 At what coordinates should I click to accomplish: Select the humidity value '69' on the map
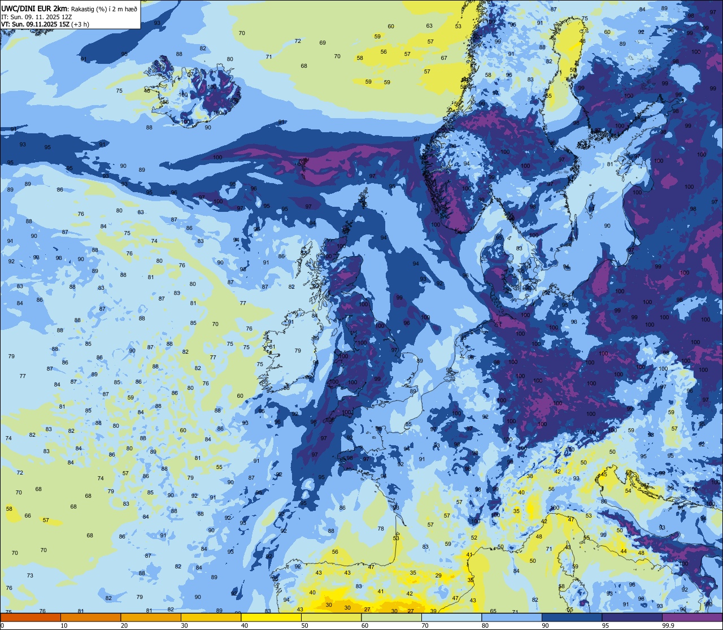pos(323,43)
